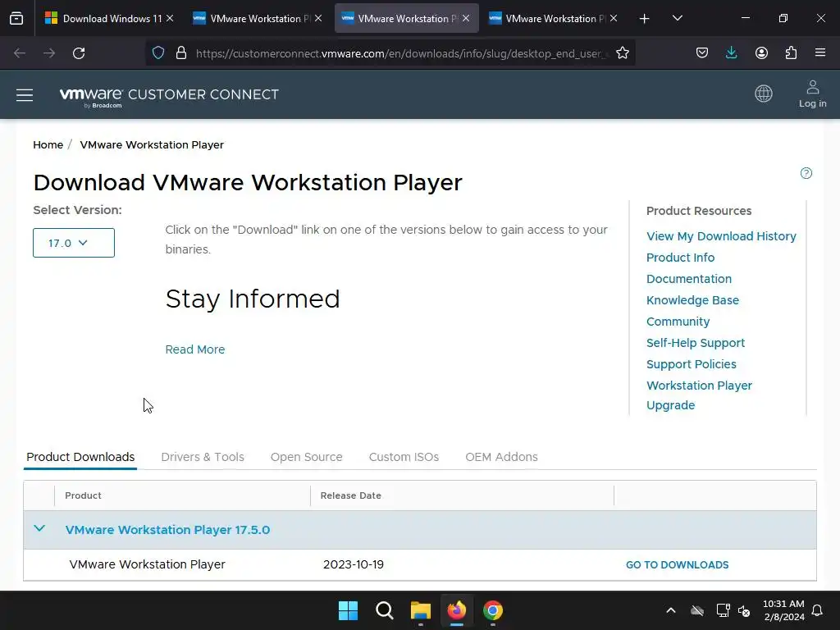840x630 pixels.
Task: Click the volume muted tray icon
Action: pos(744,610)
